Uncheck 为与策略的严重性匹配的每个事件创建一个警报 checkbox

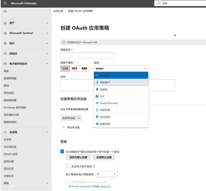point(62,152)
